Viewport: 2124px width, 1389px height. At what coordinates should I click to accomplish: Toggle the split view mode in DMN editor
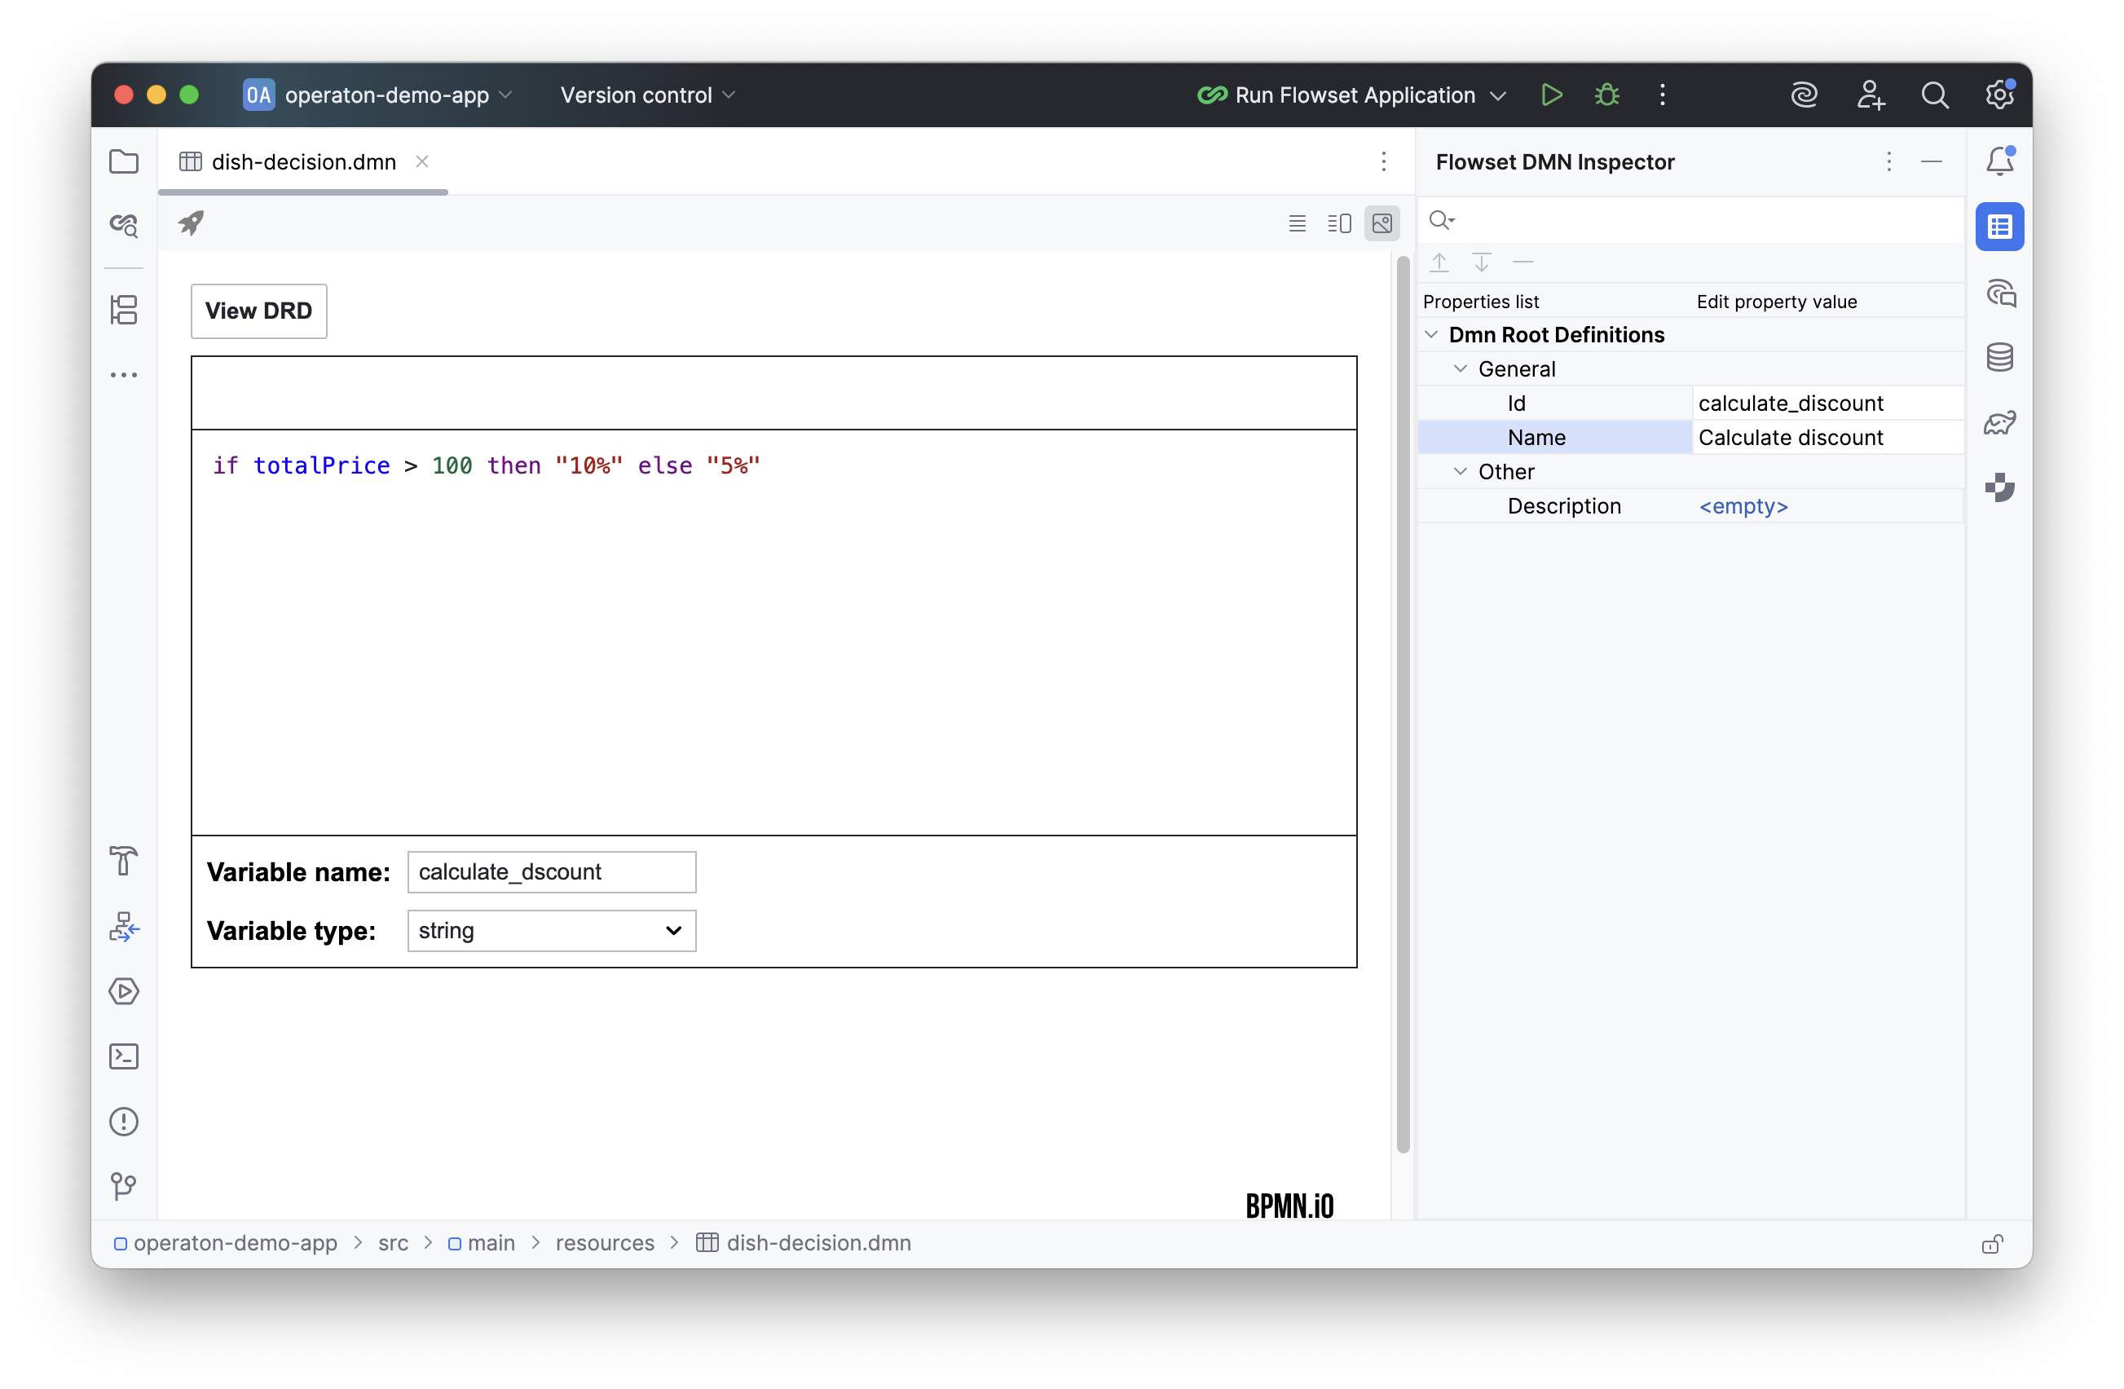coord(1338,223)
